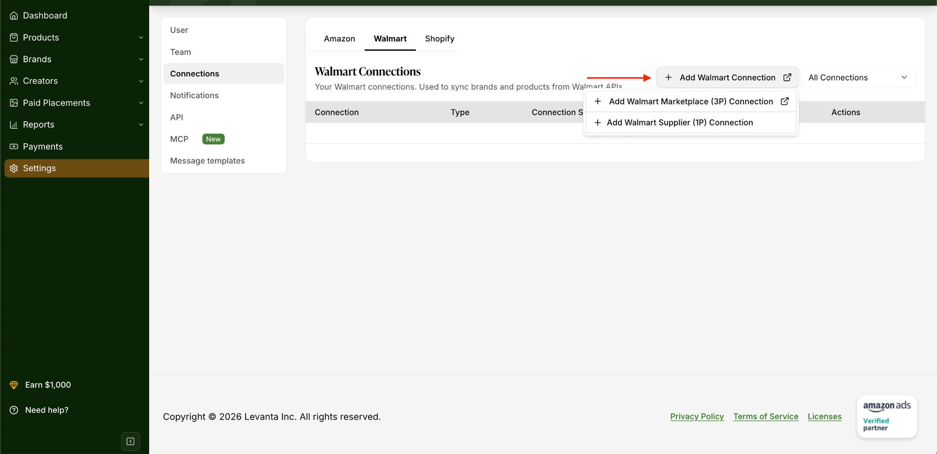The height and width of the screenshot is (454, 937).
Task: Collapse the sidebar with the panel icon
Action: [130, 441]
